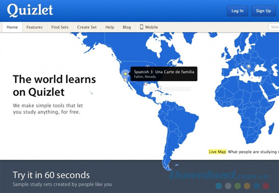Click the partially hidden marker above the tooltip
The image size is (279, 193).
[x=148, y=66]
